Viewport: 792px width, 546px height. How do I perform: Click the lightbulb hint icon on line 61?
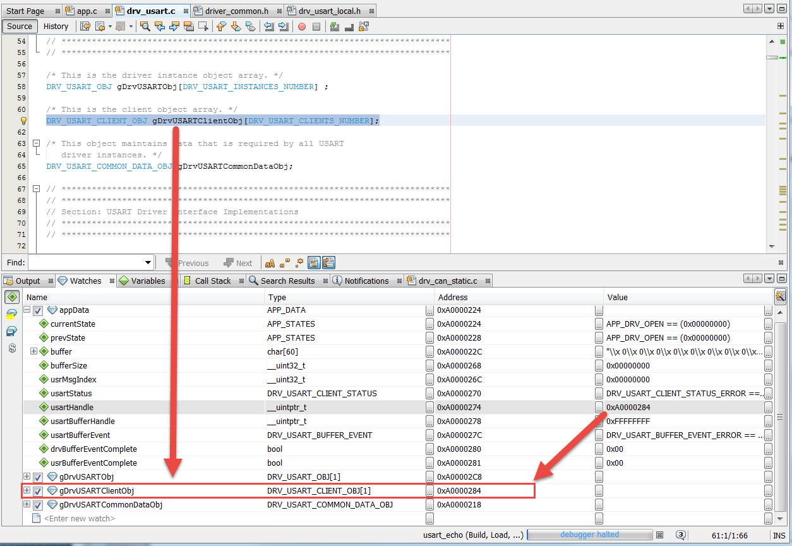click(x=24, y=121)
